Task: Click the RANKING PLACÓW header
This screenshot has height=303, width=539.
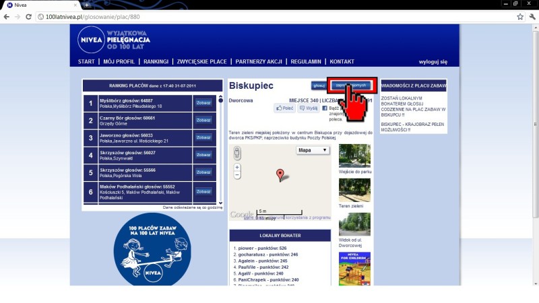Action: (x=153, y=86)
